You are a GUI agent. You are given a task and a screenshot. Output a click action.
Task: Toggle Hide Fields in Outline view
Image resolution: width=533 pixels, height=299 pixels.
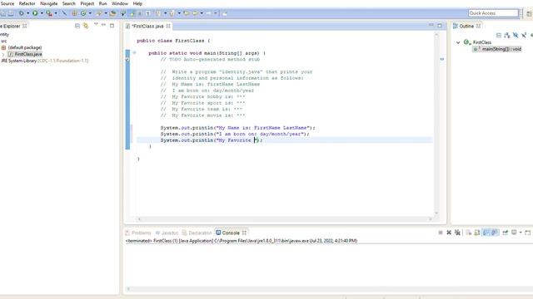[x=516, y=35]
